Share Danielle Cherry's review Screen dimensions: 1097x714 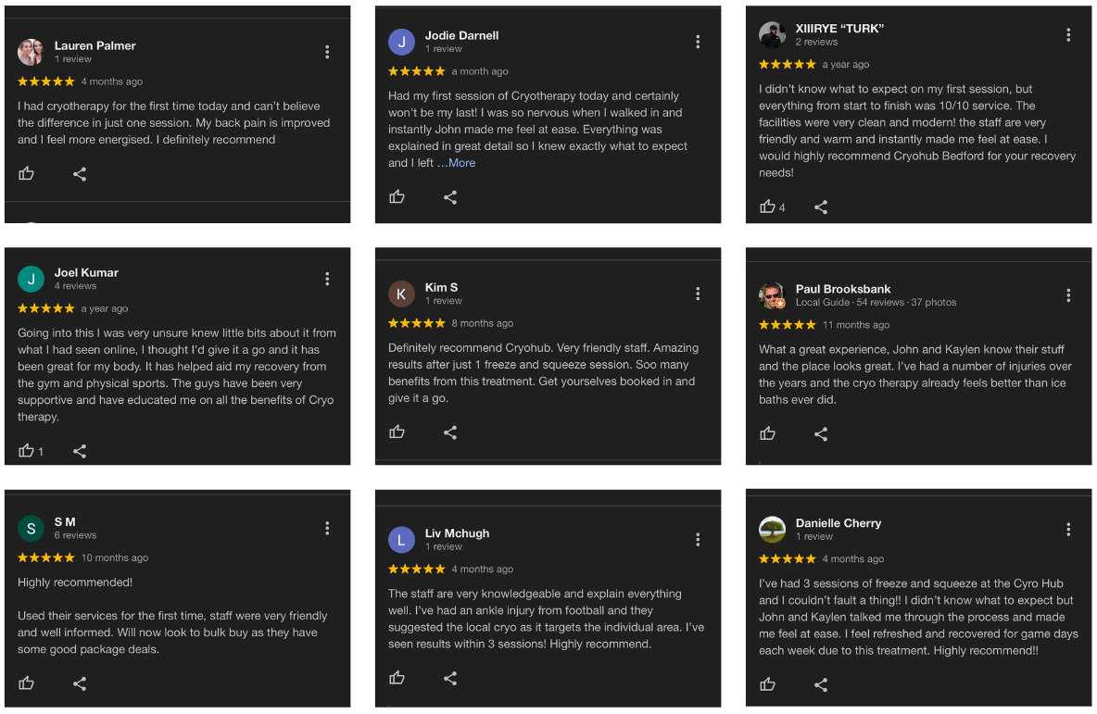point(821,684)
